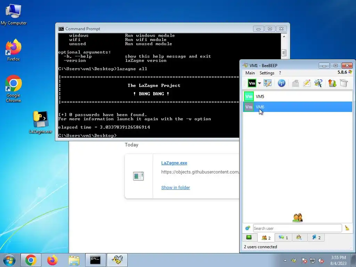Open the create group chat icon
Viewport: 356px width, 267px height.
318,83
